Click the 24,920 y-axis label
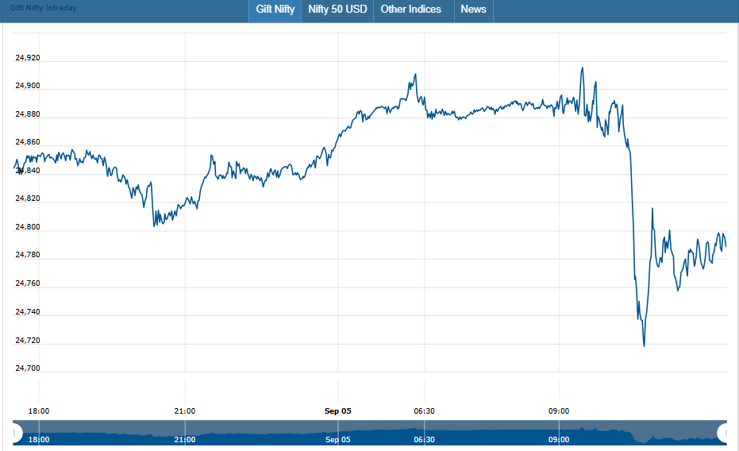Image resolution: width=739 pixels, height=451 pixels. click(27, 58)
